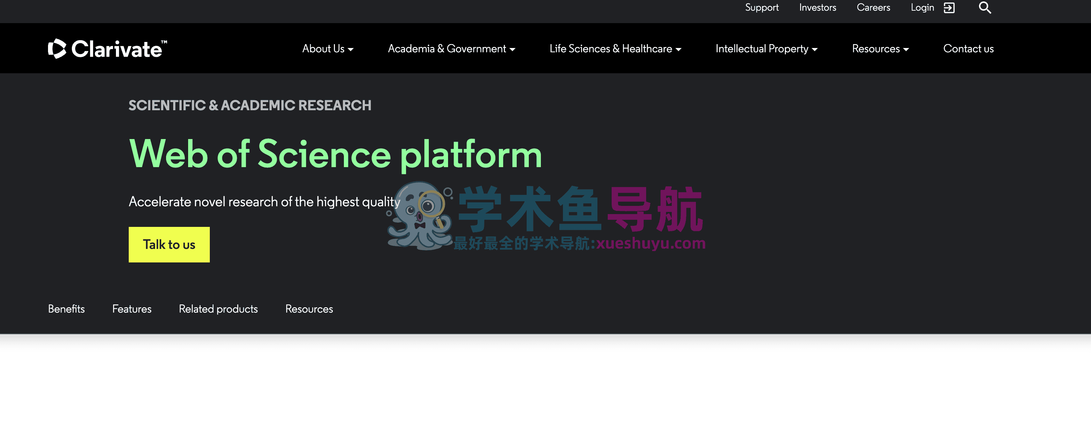The image size is (1091, 431).
Task: Click the Login link
Action: click(x=922, y=7)
